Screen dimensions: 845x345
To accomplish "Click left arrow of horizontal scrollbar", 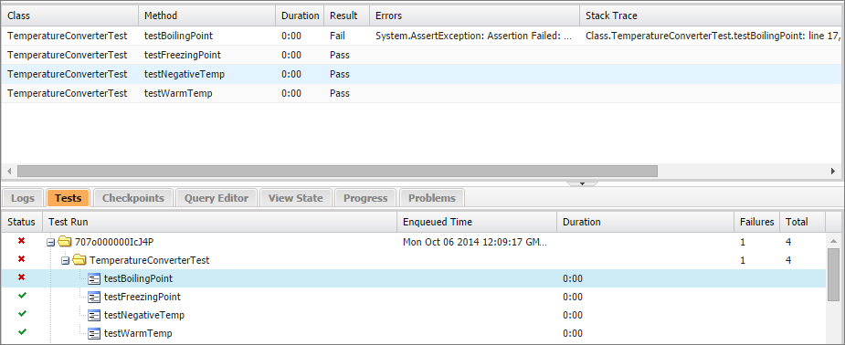I will pos(8,172).
